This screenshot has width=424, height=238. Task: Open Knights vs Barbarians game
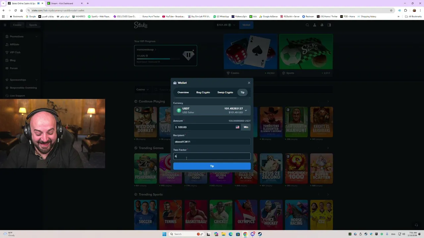point(321,122)
